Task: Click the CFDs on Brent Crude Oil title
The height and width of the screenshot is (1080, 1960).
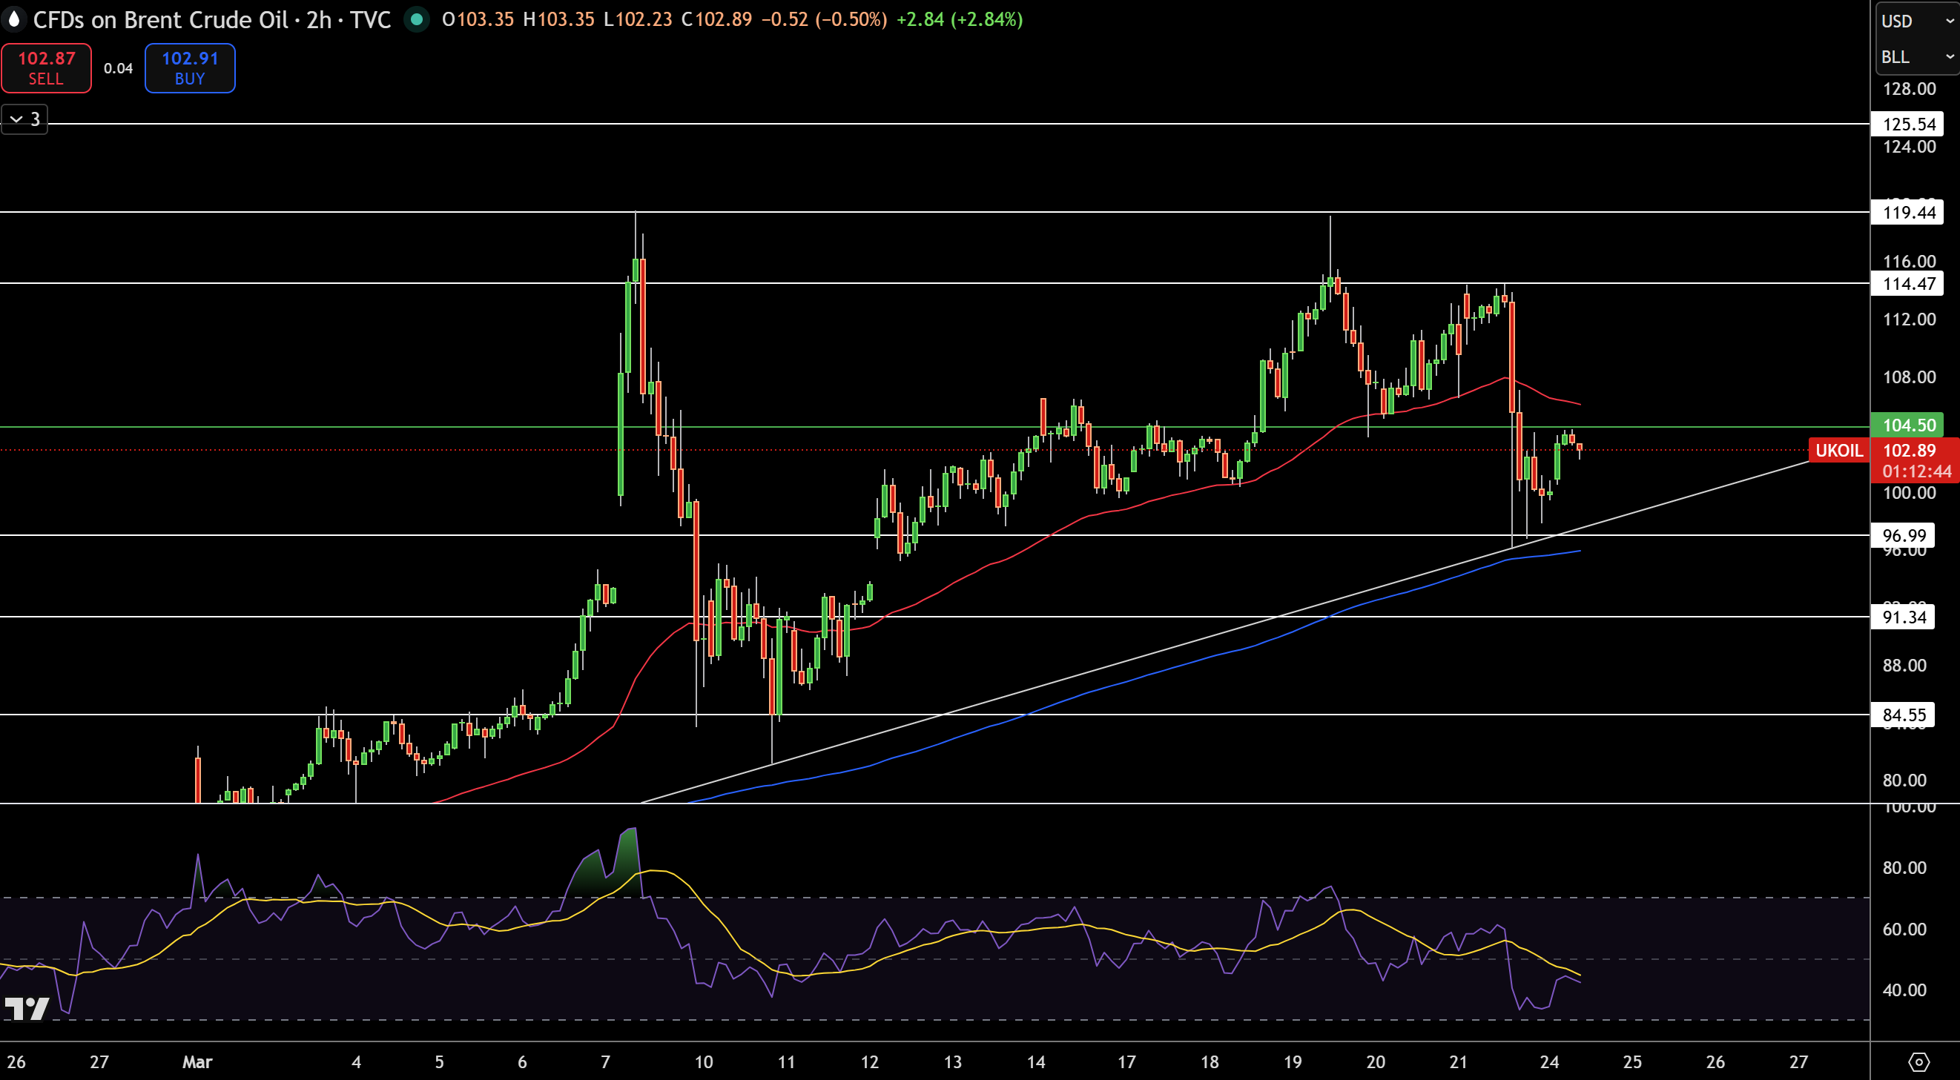Action: (x=160, y=19)
